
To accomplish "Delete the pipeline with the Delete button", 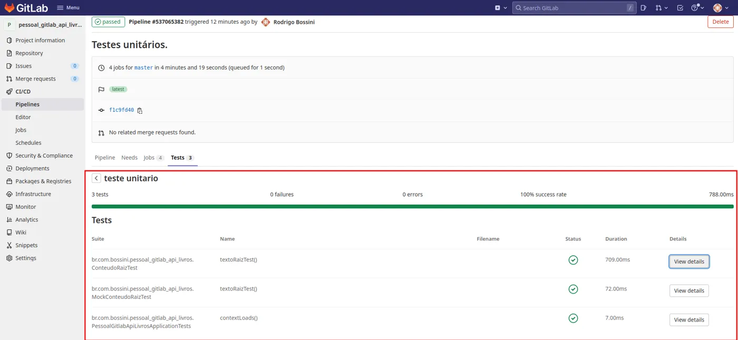I will pyautogui.click(x=721, y=22).
